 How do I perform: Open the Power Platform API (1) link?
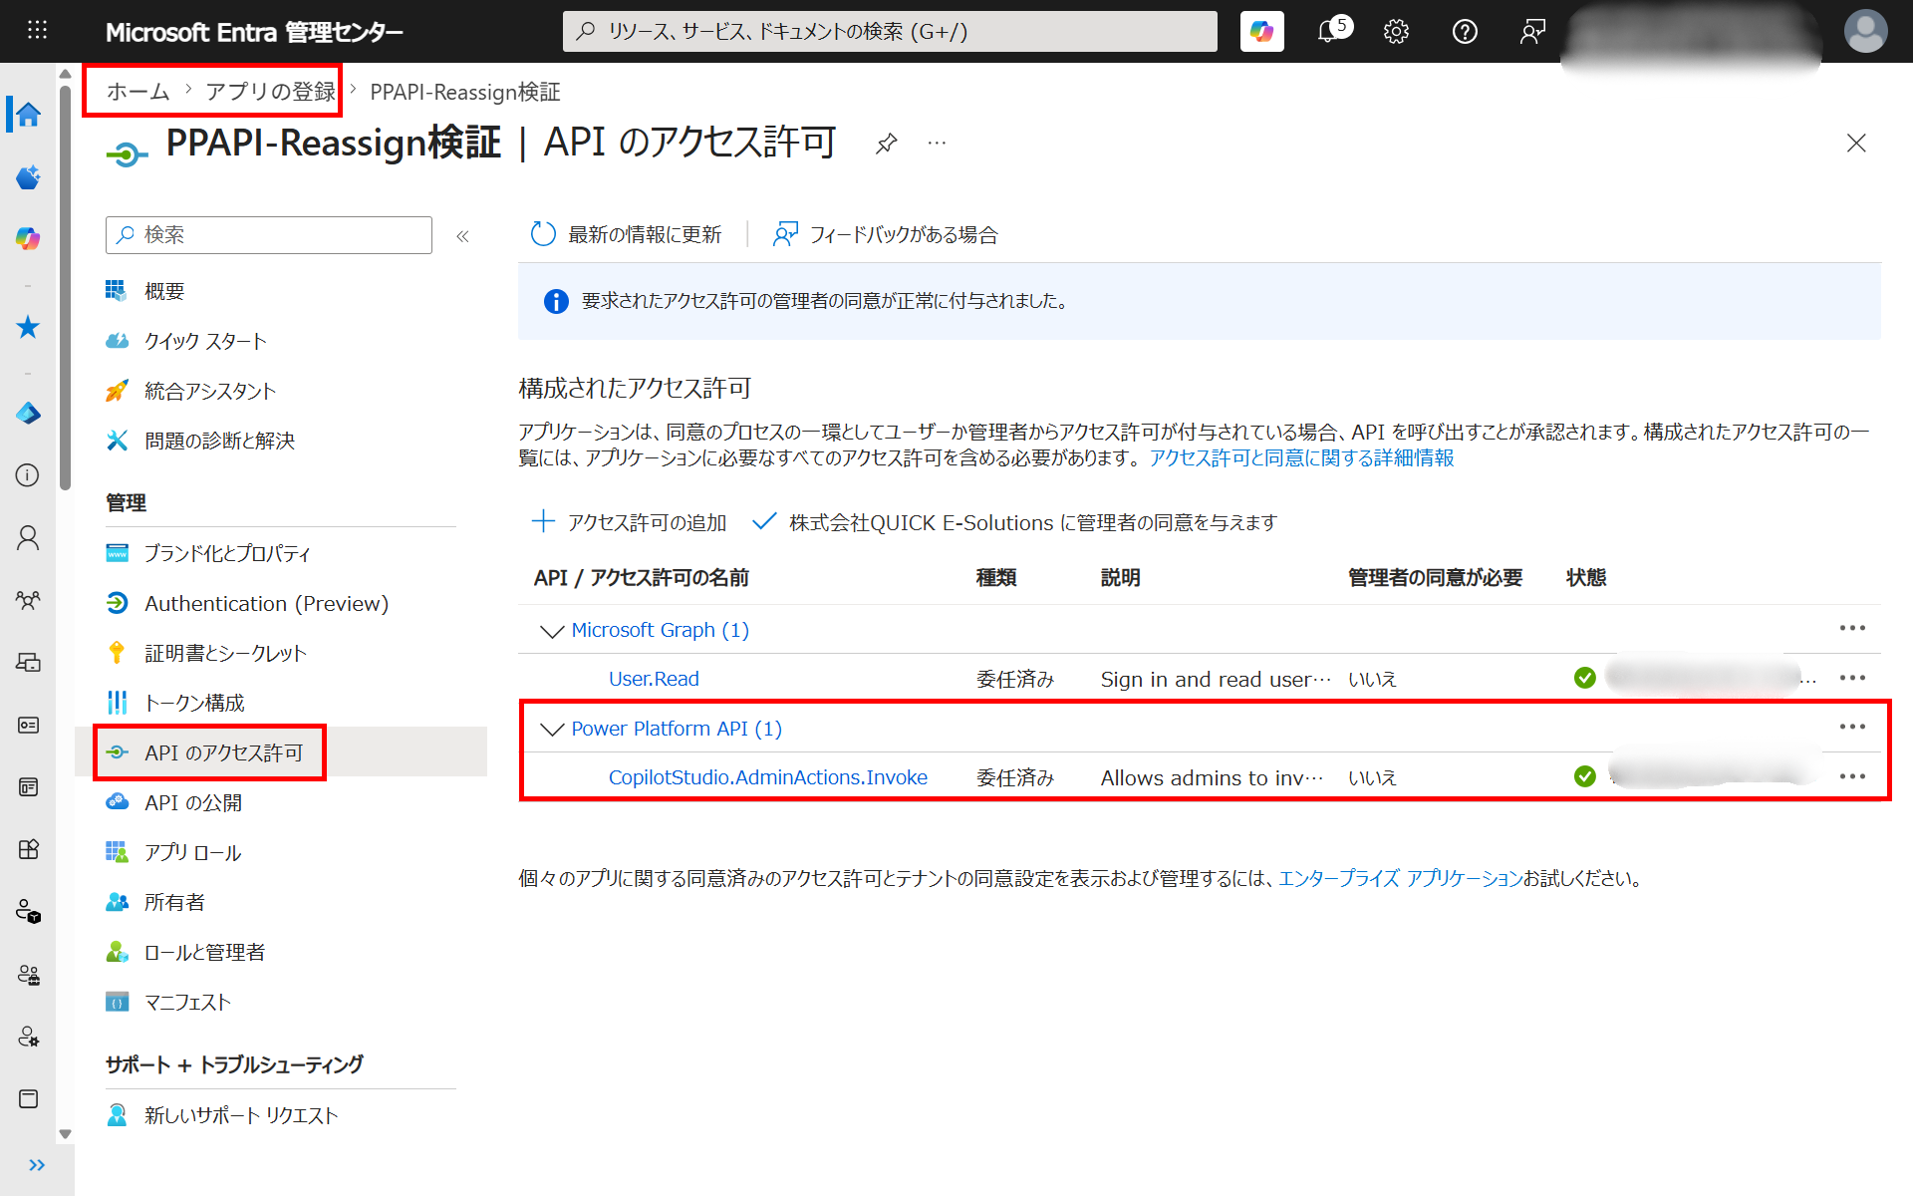(677, 729)
